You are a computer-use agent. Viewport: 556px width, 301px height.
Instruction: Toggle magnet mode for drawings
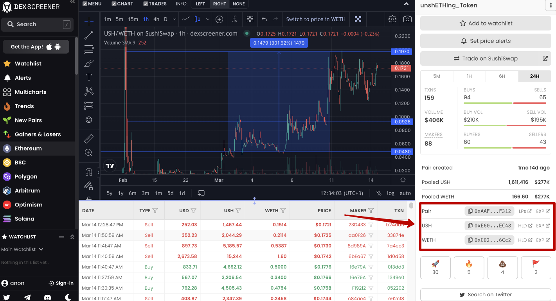(89, 172)
